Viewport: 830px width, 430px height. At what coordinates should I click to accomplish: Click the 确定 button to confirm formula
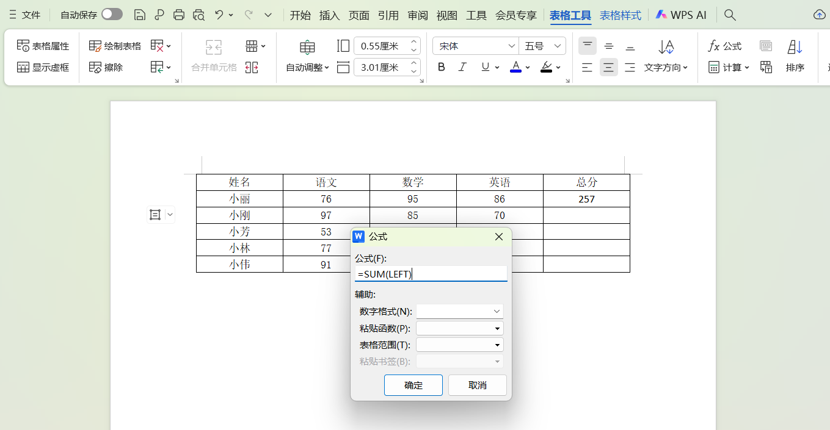[x=413, y=384]
